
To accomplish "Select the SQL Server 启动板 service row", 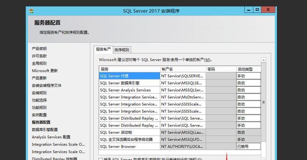I will [x=129, y=132].
